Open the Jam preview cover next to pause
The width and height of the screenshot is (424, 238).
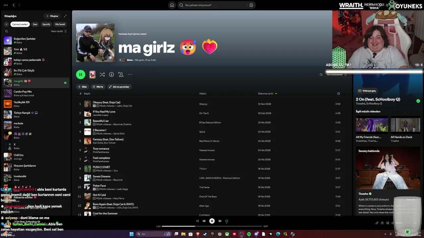(x=92, y=74)
